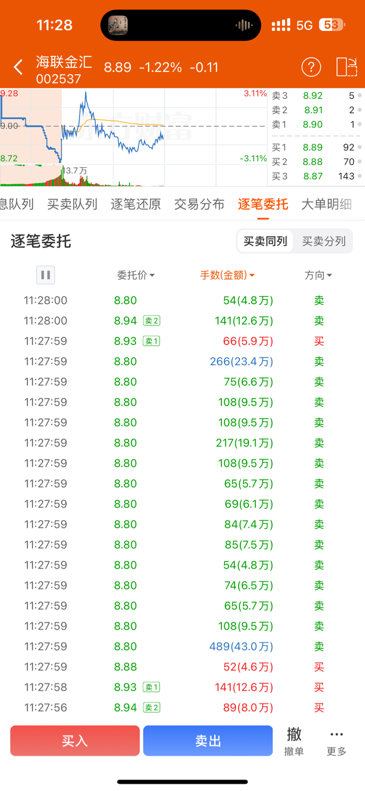Pause the order feed with pause icon
The image size is (365, 791).
pos(46,275)
